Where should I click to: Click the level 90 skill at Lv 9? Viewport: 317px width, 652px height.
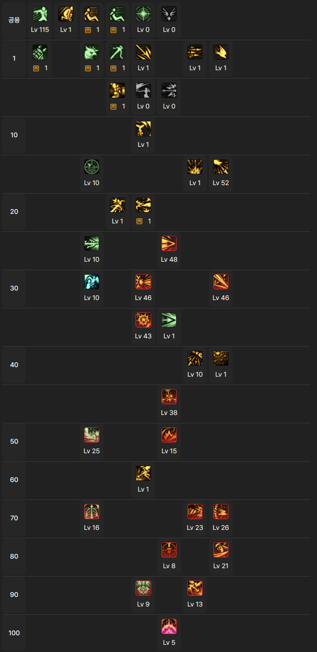[143, 589]
